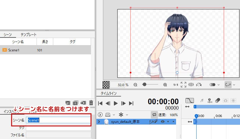Switch to the テンプレート tab
Screen dimensions: 240x139
point(29,35)
